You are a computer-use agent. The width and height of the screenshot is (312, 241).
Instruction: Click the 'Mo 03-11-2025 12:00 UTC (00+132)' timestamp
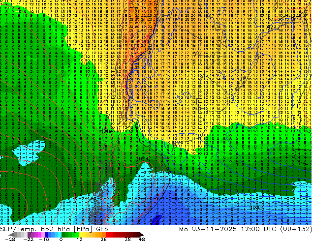[246, 229]
